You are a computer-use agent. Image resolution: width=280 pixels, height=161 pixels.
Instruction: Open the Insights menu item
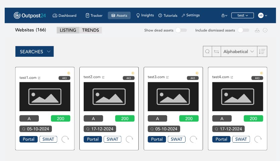[145, 15]
